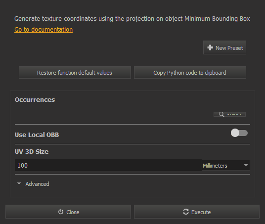Click the Advanced section label

pyautogui.click(x=38, y=184)
